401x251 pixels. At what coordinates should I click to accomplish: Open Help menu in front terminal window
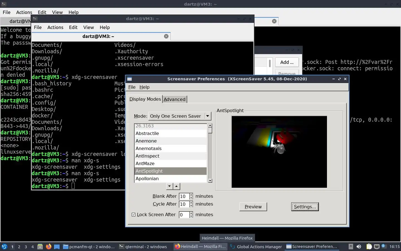click(105, 27)
